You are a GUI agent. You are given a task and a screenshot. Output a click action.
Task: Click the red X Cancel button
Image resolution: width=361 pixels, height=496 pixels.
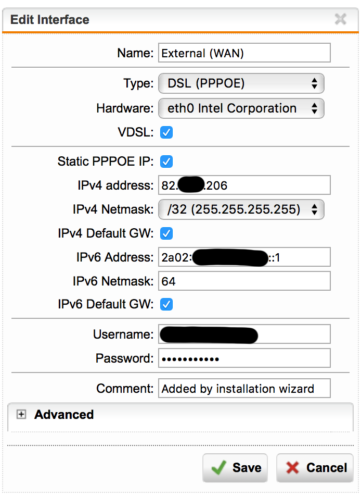tap(315, 468)
